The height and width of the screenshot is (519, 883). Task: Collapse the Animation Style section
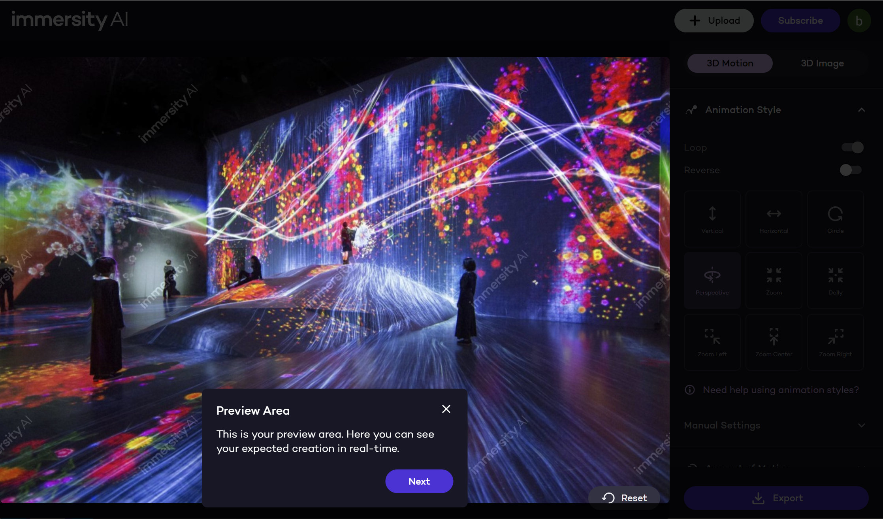pyautogui.click(x=862, y=110)
